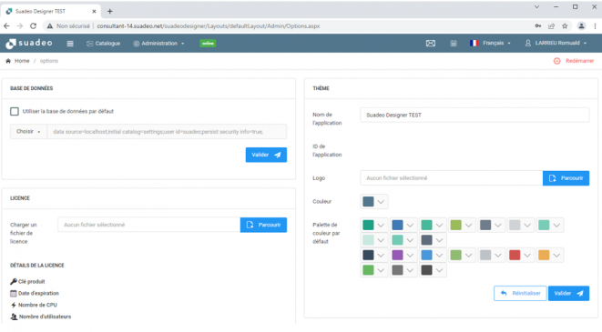Open a new browser tab
This screenshot has height=332, width=602.
(x=110, y=11)
